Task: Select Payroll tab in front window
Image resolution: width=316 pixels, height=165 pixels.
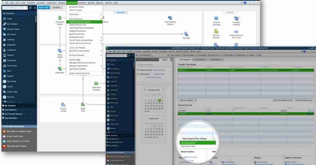Action: [164, 60]
